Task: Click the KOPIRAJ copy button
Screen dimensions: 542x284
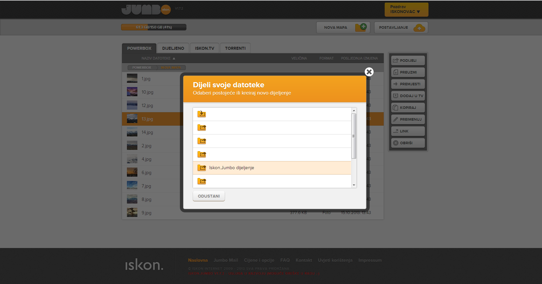Action: click(x=408, y=108)
